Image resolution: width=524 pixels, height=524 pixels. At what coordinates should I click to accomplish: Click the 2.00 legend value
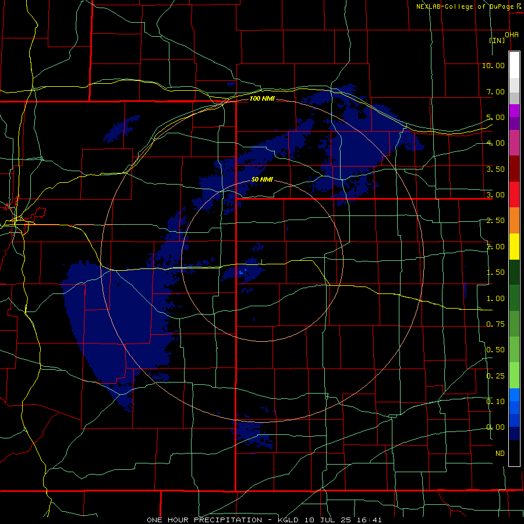[495, 247]
